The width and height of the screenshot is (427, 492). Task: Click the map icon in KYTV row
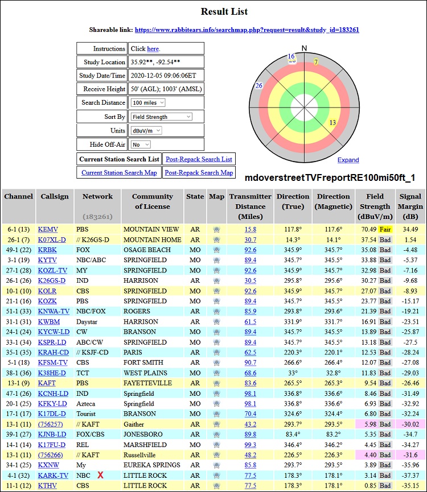[x=216, y=261]
